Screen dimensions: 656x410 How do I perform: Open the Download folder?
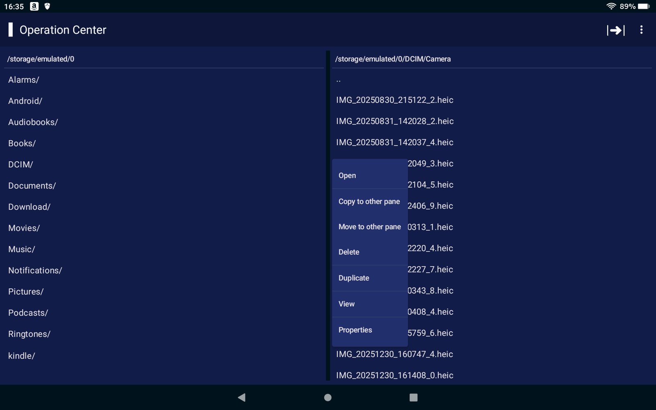pos(29,207)
